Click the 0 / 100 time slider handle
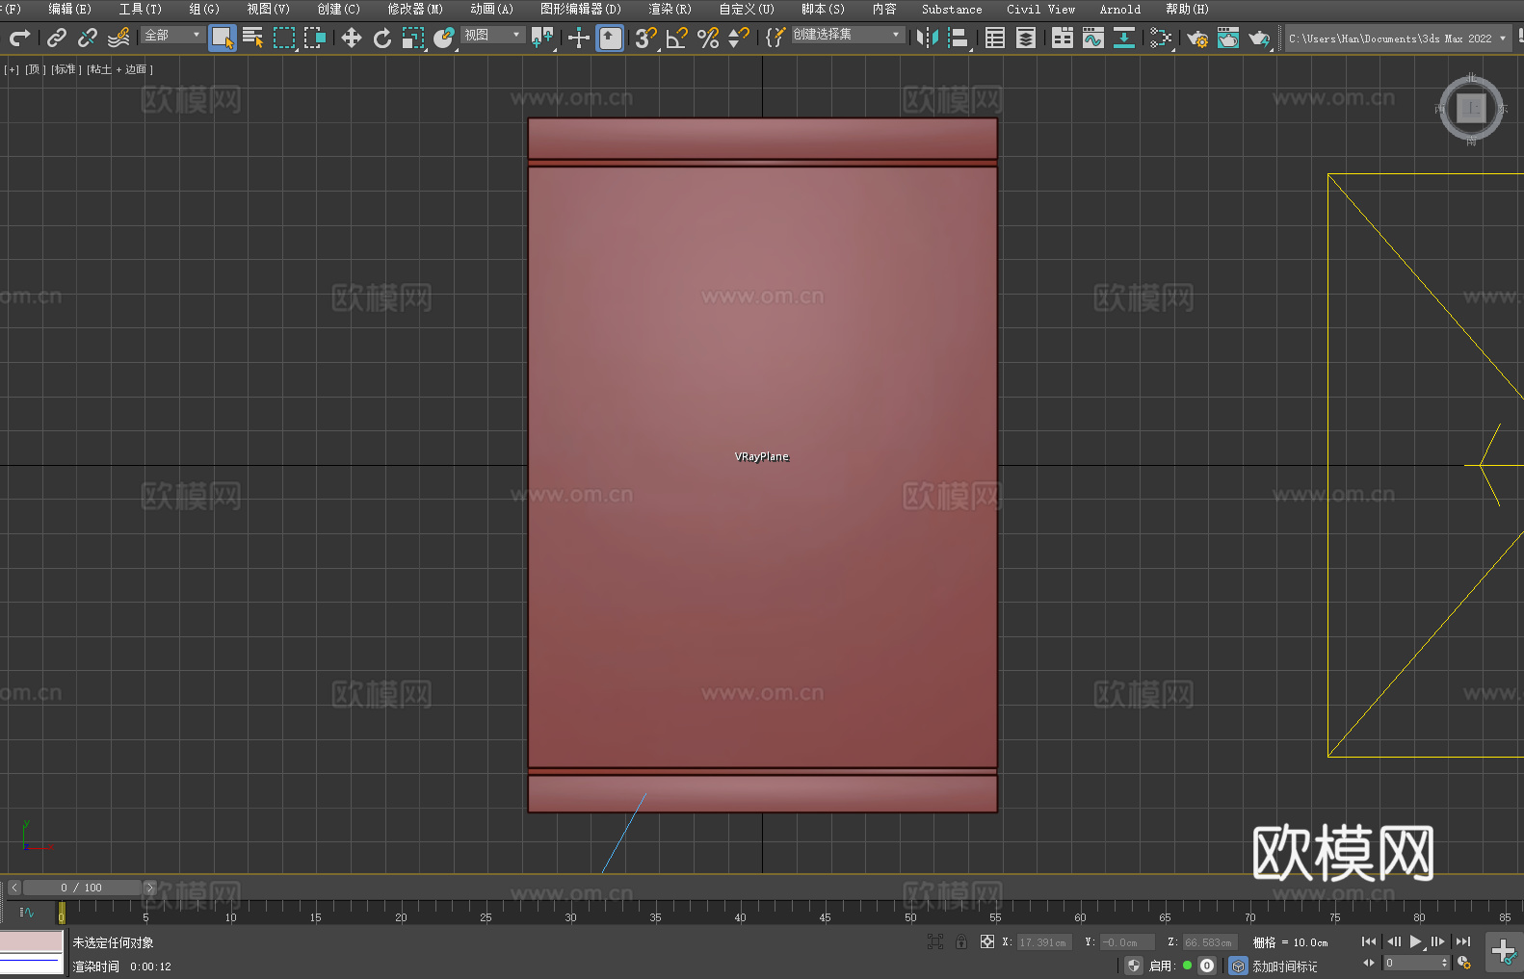Image resolution: width=1524 pixels, height=979 pixels. click(82, 888)
